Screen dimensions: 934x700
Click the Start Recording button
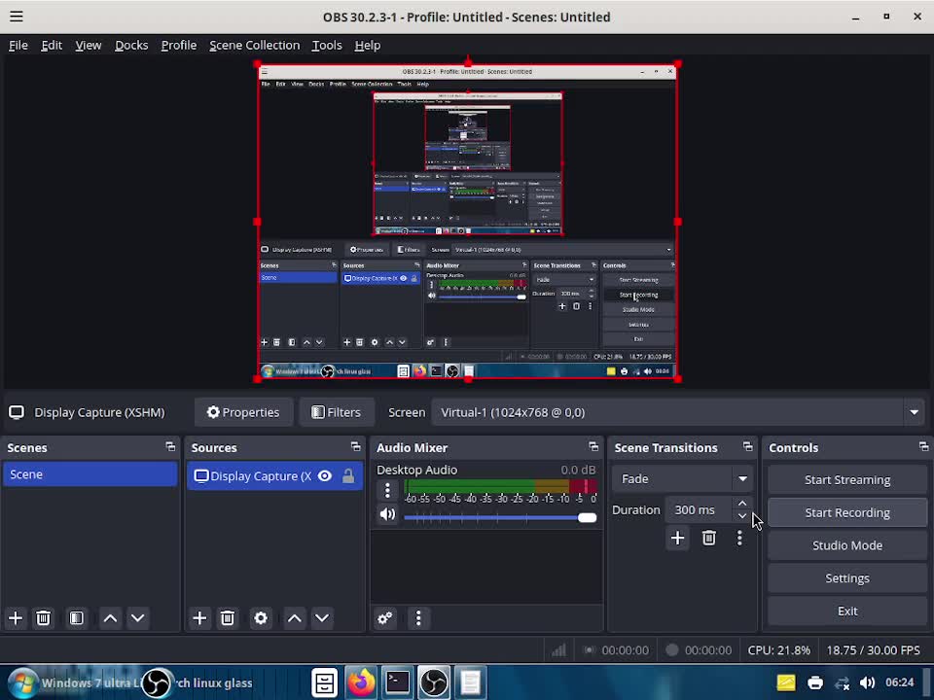[847, 512]
